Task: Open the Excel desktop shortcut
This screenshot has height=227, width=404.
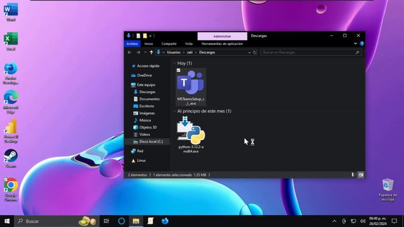Action: (11, 41)
